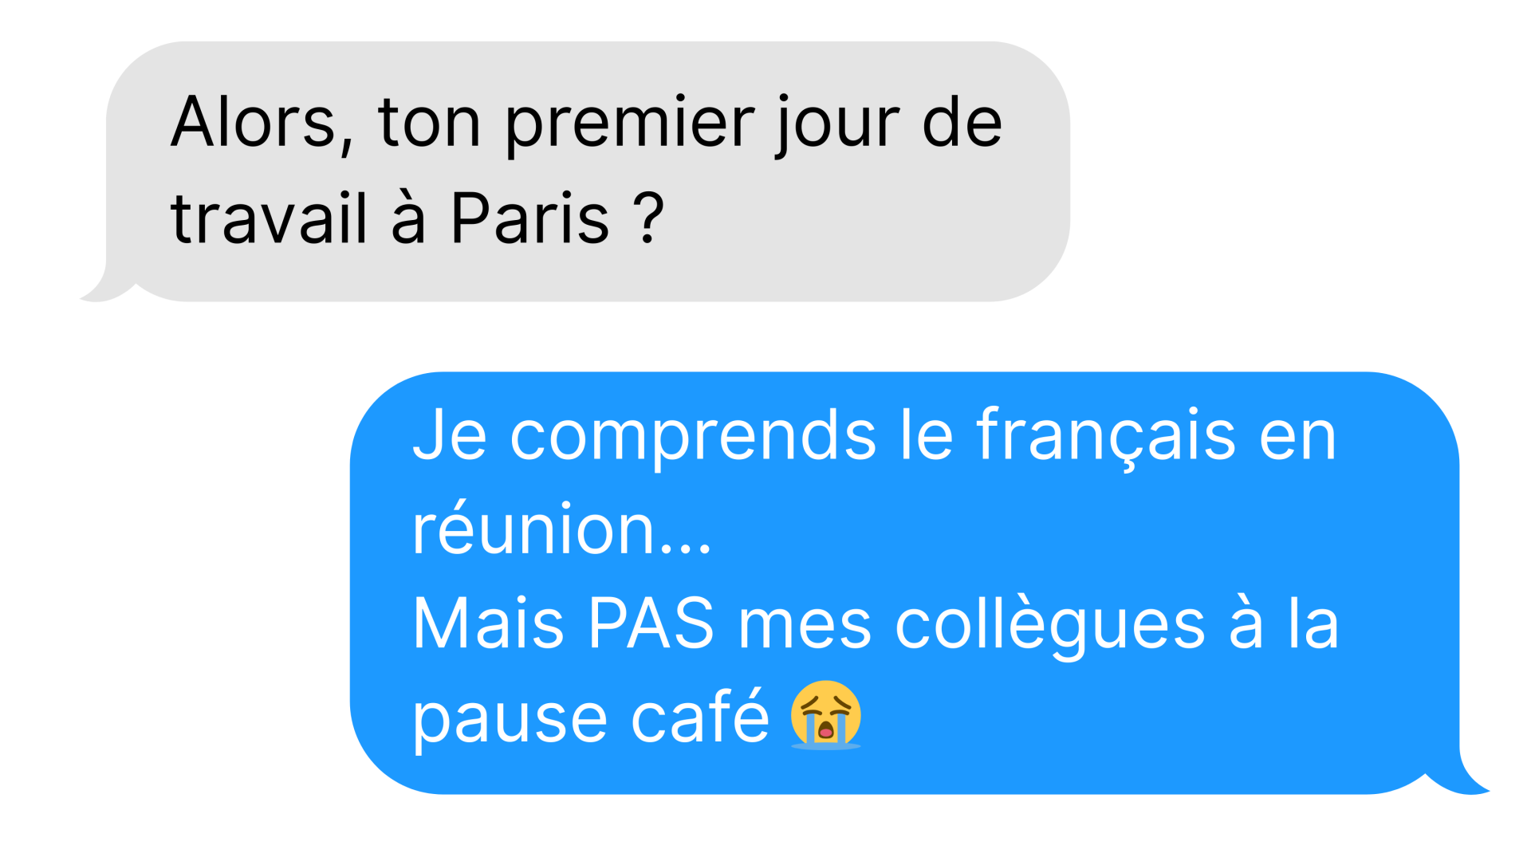Select the word "jour" in first message

coord(837,125)
